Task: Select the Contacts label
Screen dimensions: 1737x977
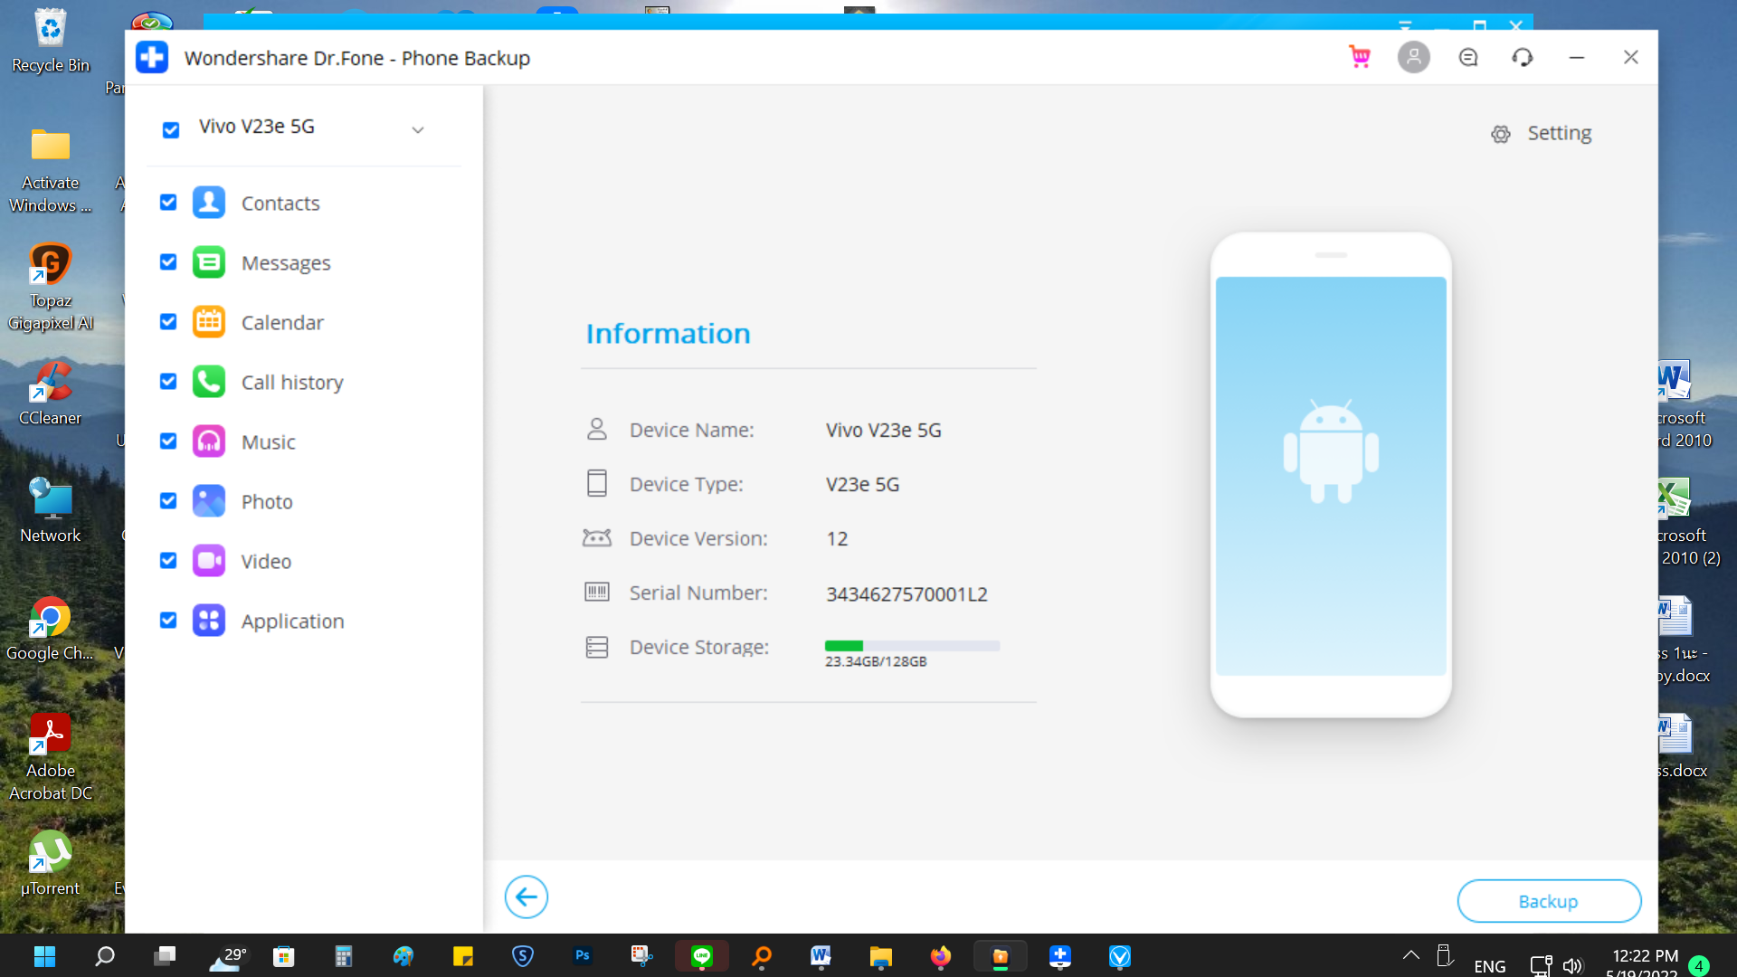Action: pyautogui.click(x=280, y=204)
